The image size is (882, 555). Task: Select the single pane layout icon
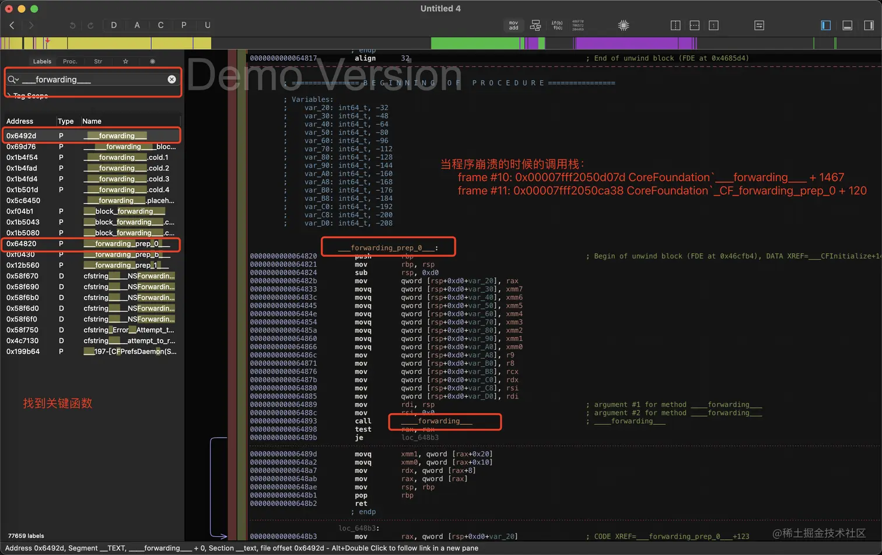(713, 26)
